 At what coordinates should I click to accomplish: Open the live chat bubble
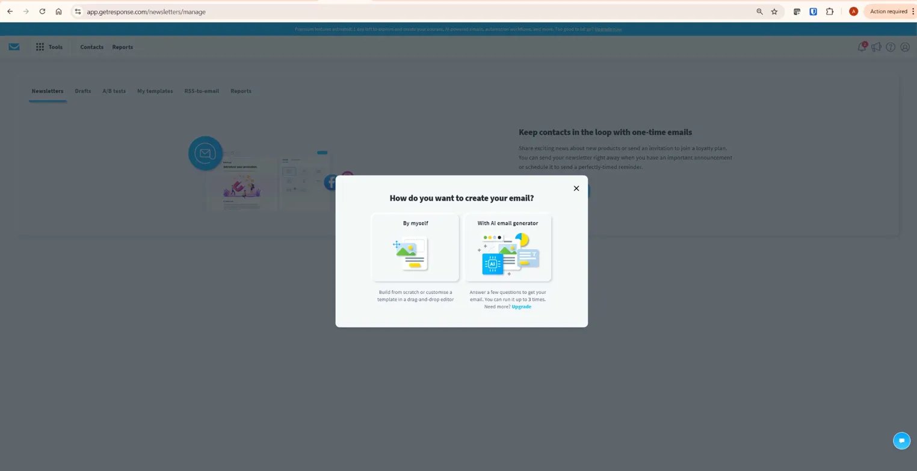coord(901,440)
